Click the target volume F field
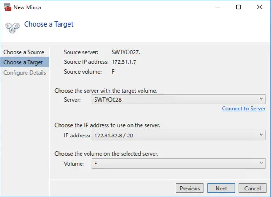 (x=178, y=163)
